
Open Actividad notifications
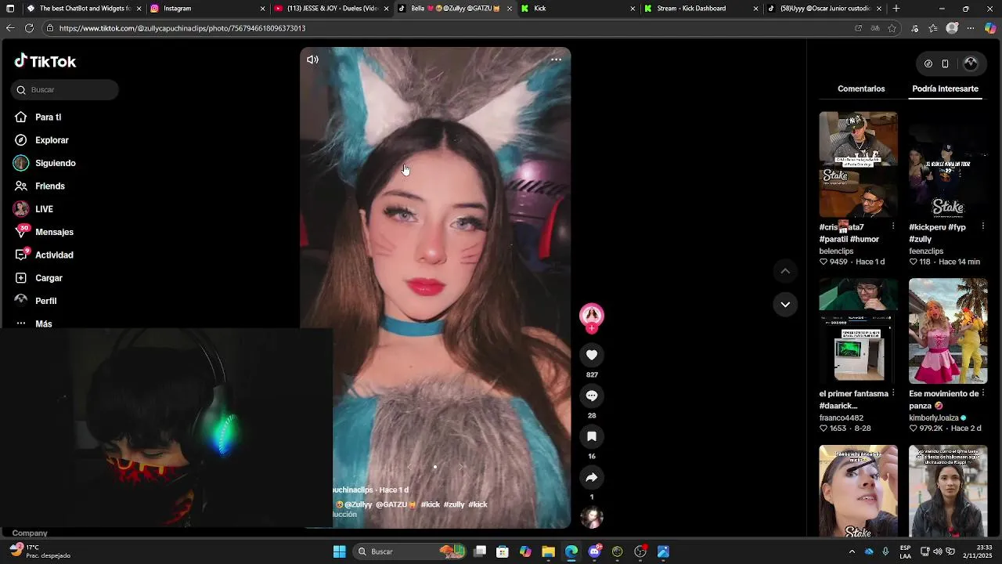[54, 255]
